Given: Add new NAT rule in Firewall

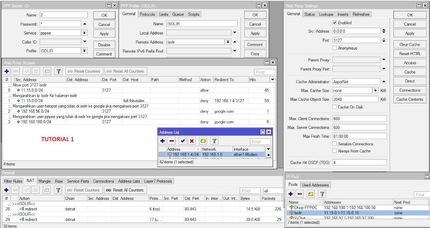Looking at the screenshot, I should (x=7, y=190).
